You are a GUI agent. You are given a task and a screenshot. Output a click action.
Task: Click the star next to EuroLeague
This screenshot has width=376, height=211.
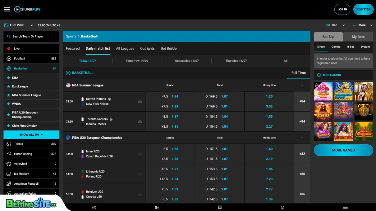(x=8, y=86)
